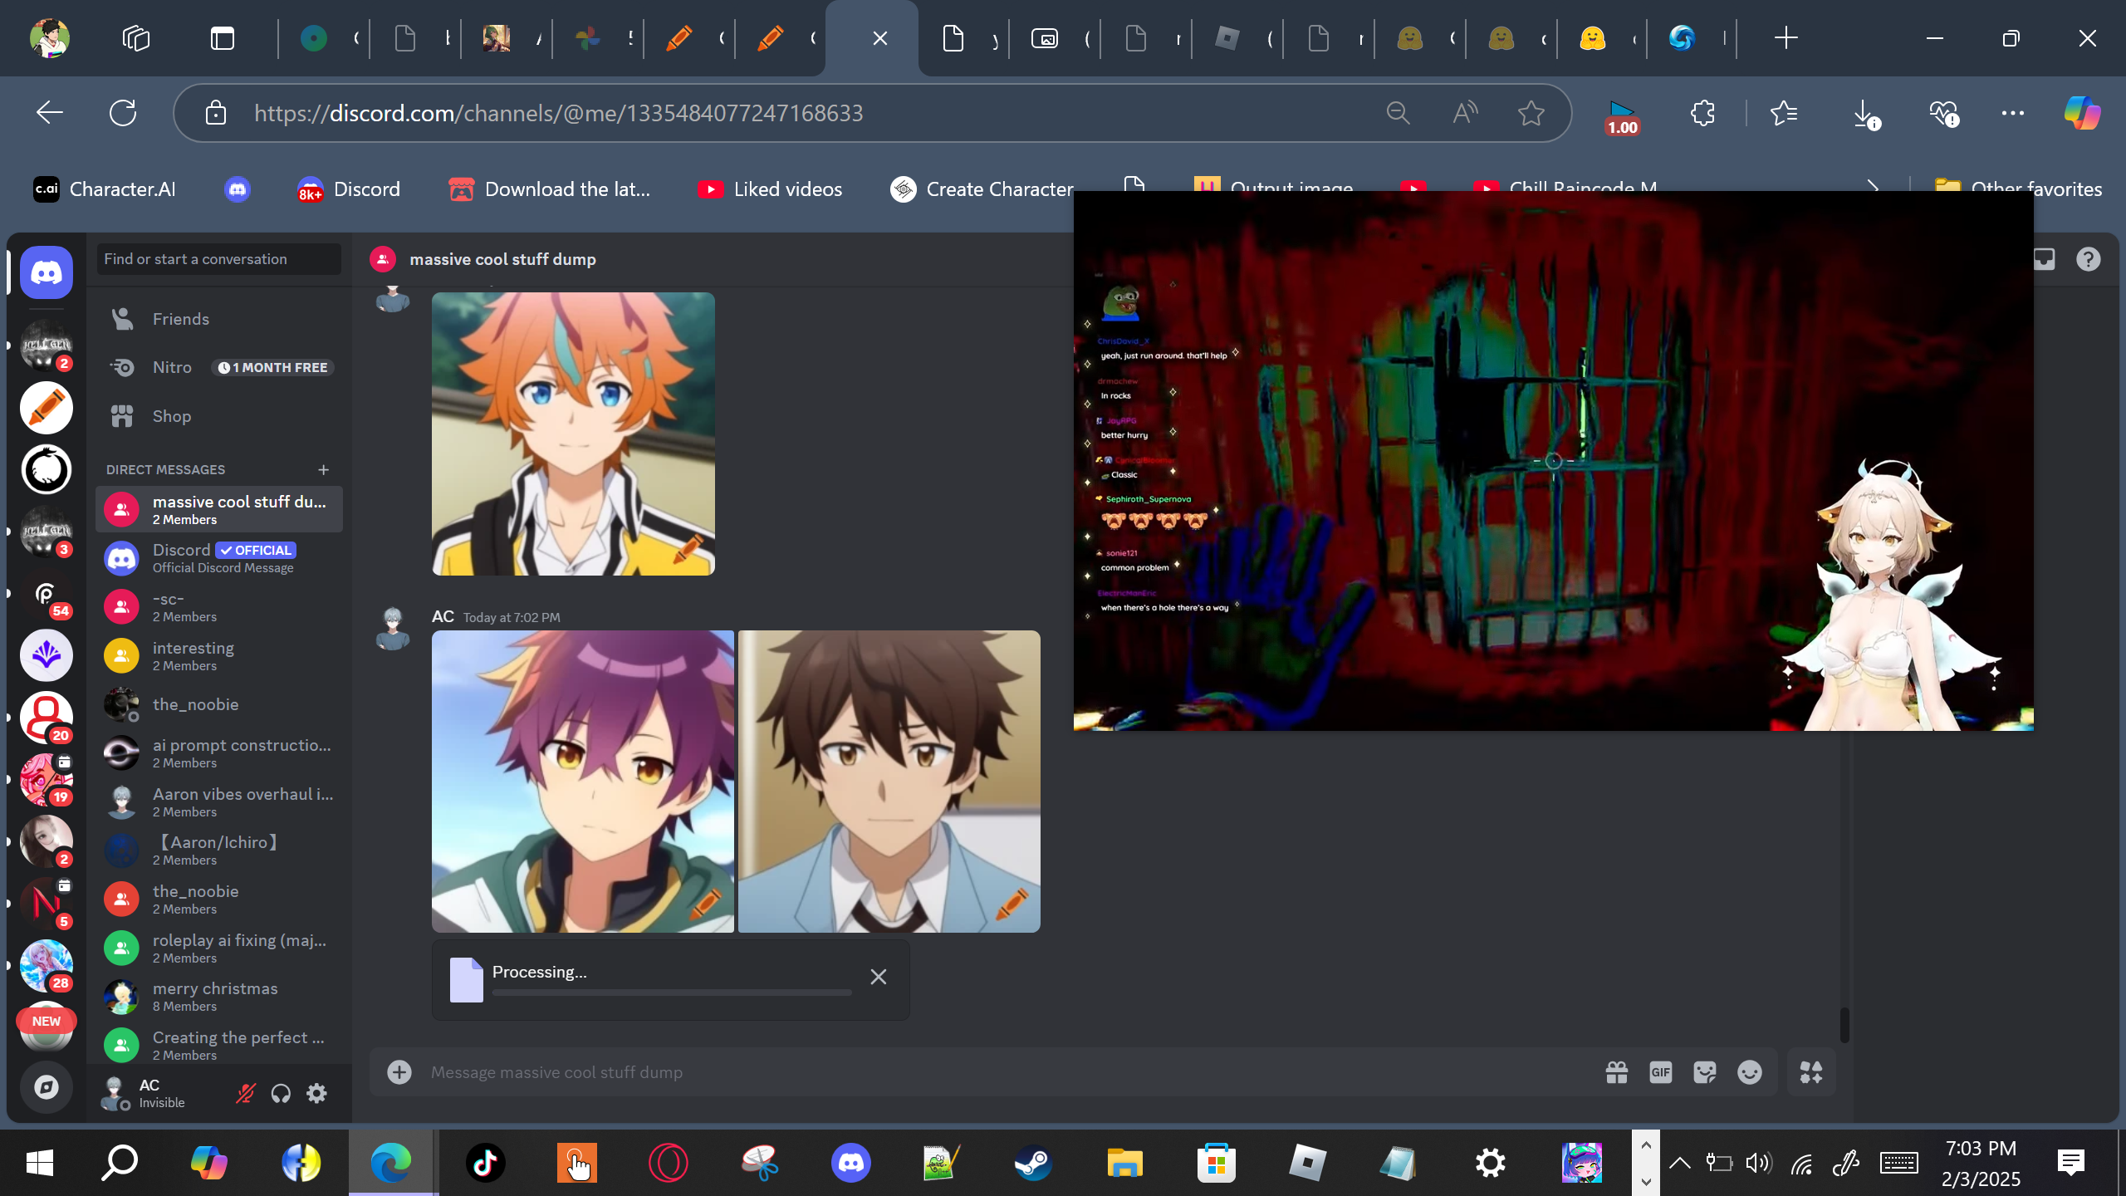Image resolution: width=2126 pixels, height=1196 pixels.
Task: Open the Nitro page
Action: [219, 367]
